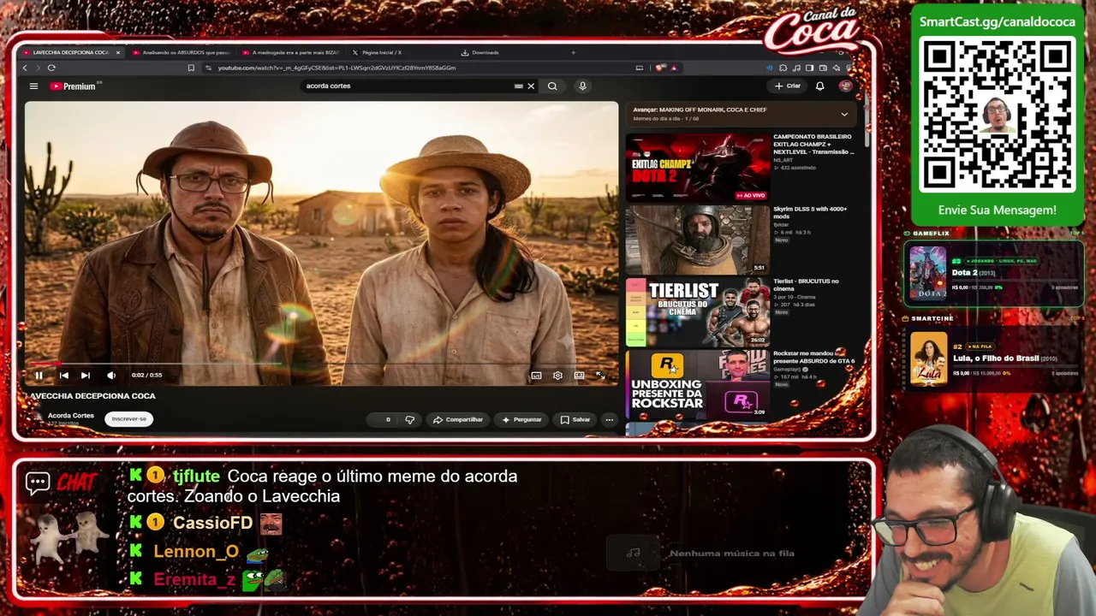Open the on-screen keyboard in search box
This screenshot has height=616, width=1096.
(518, 86)
